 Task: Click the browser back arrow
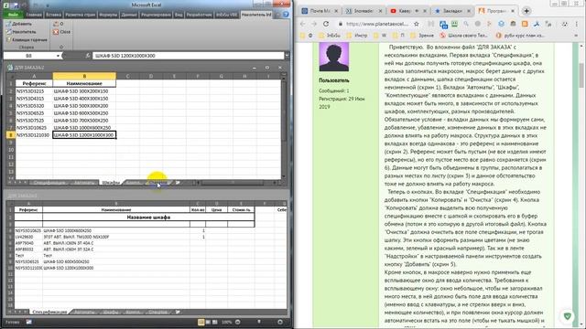point(303,24)
